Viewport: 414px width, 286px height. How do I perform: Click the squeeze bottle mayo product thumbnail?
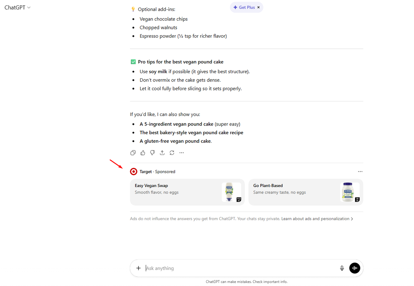tap(231, 192)
